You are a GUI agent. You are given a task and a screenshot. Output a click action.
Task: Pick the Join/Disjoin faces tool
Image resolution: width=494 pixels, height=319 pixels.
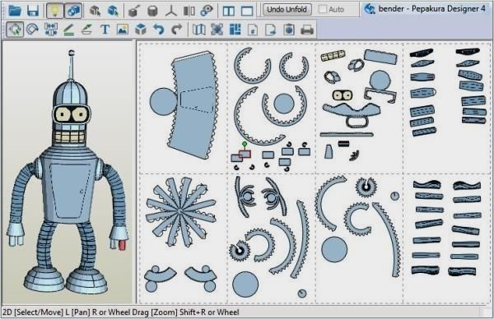(51, 30)
